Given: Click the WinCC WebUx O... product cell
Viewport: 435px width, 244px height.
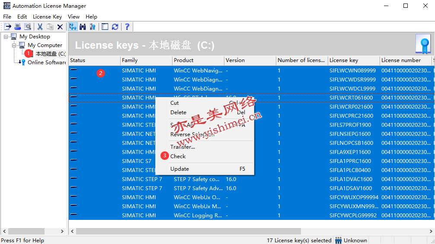Looking at the screenshot, I should pos(197,197).
